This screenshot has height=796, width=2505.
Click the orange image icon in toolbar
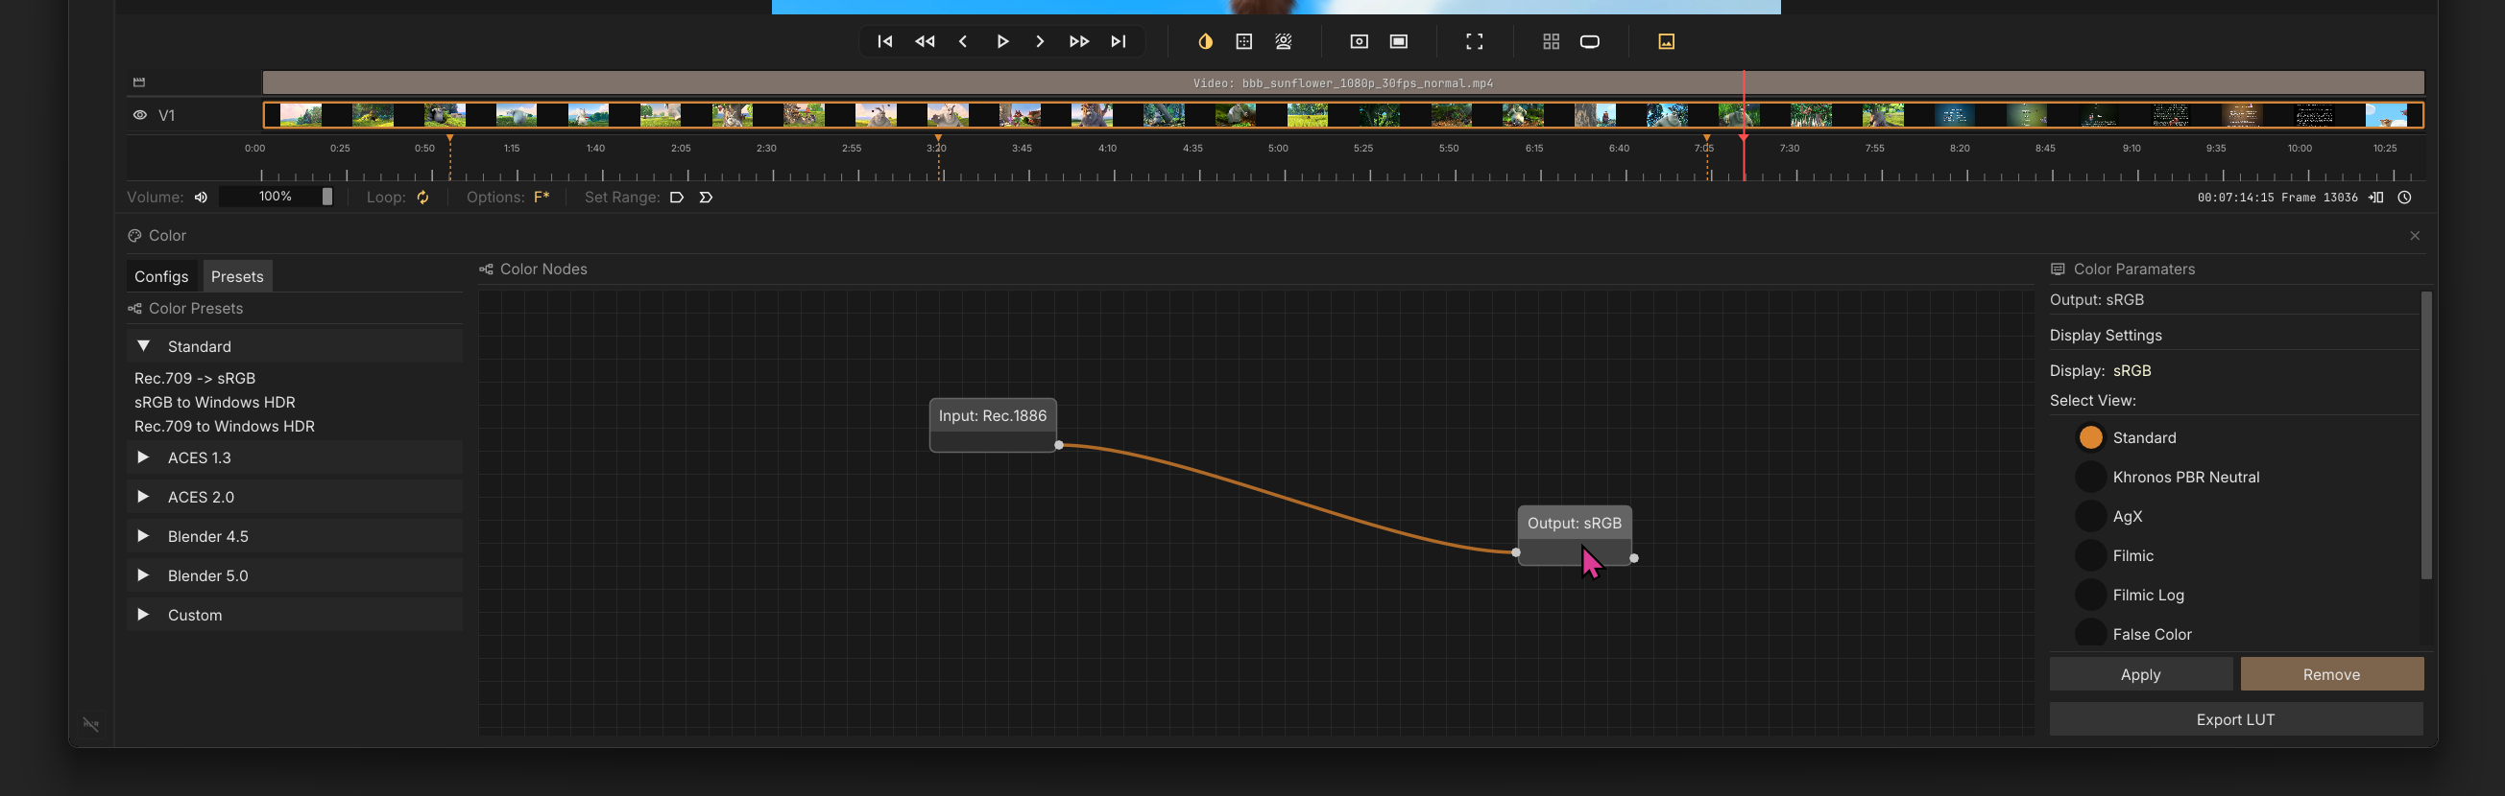pyautogui.click(x=1666, y=42)
